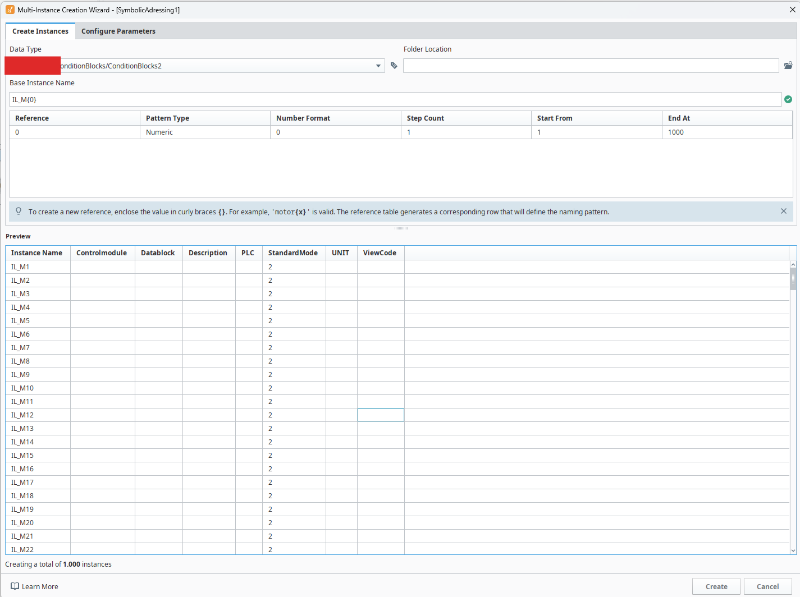Click the splitter grip above Preview
The height and width of the screenshot is (597, 800).
coord(401,228)
